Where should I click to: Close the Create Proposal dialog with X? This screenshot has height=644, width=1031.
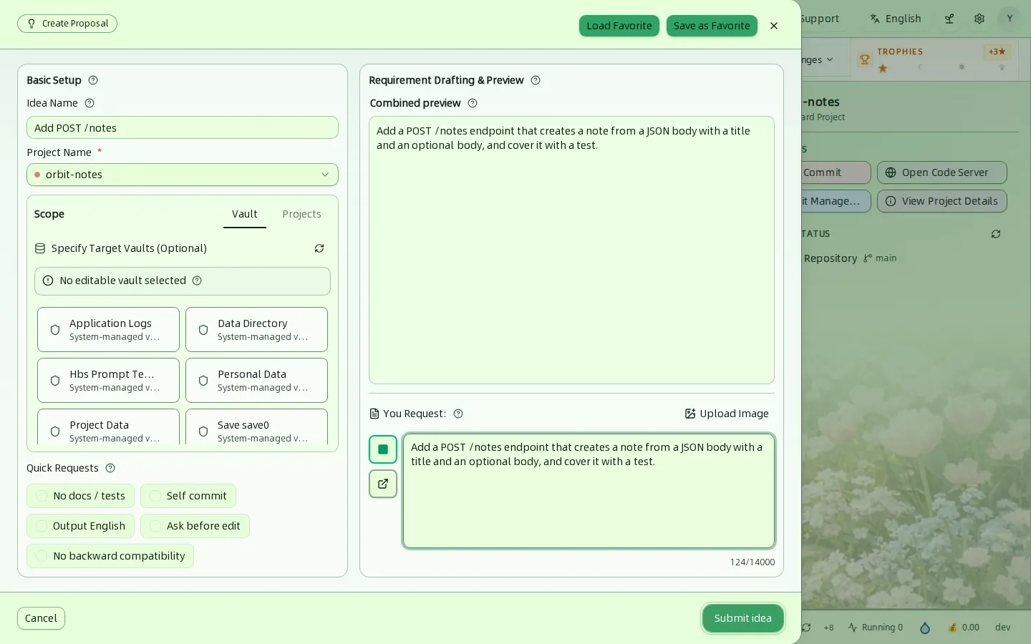coord(774,26)
